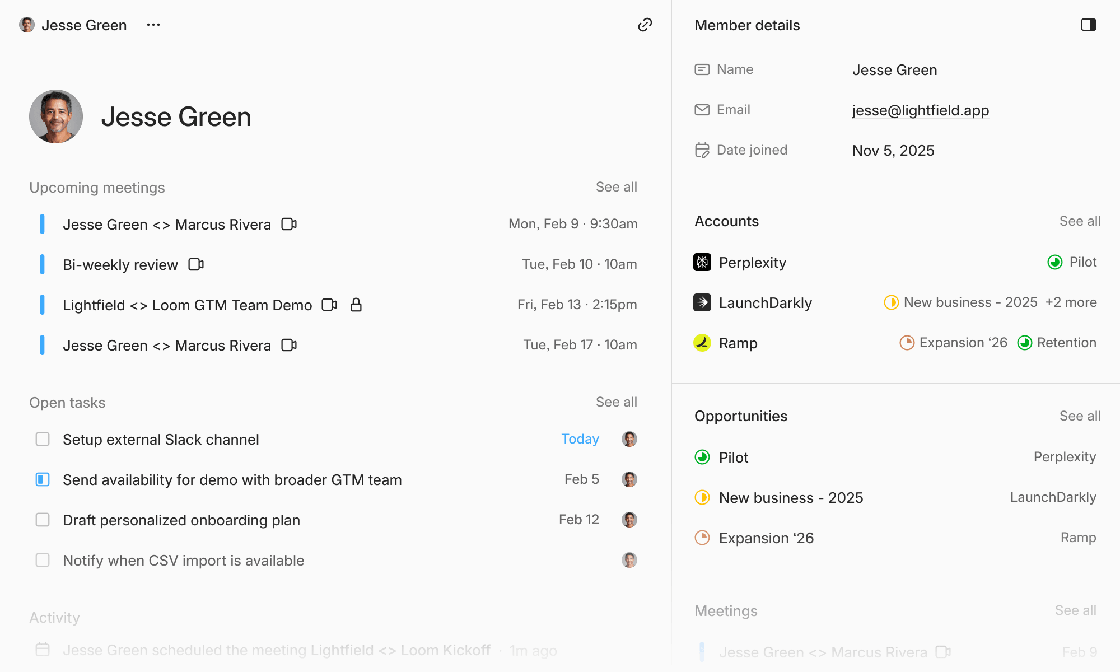1120x672 pixels.
Task: Click Expansion '26 opportunity status icon
Action: 702,538
